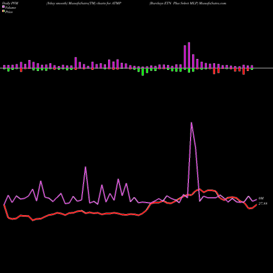Viewport: 273px width, 273px height.
Task: Click the tallest purple volume bar
Action: pos(189,55)
